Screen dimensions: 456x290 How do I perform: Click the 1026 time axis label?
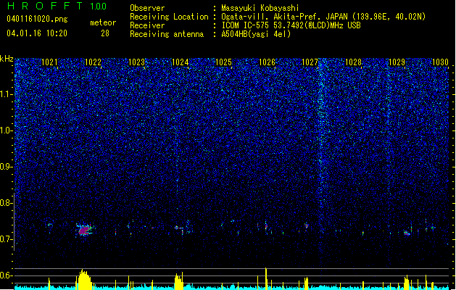pyautogui.click(x=267, y=62)
